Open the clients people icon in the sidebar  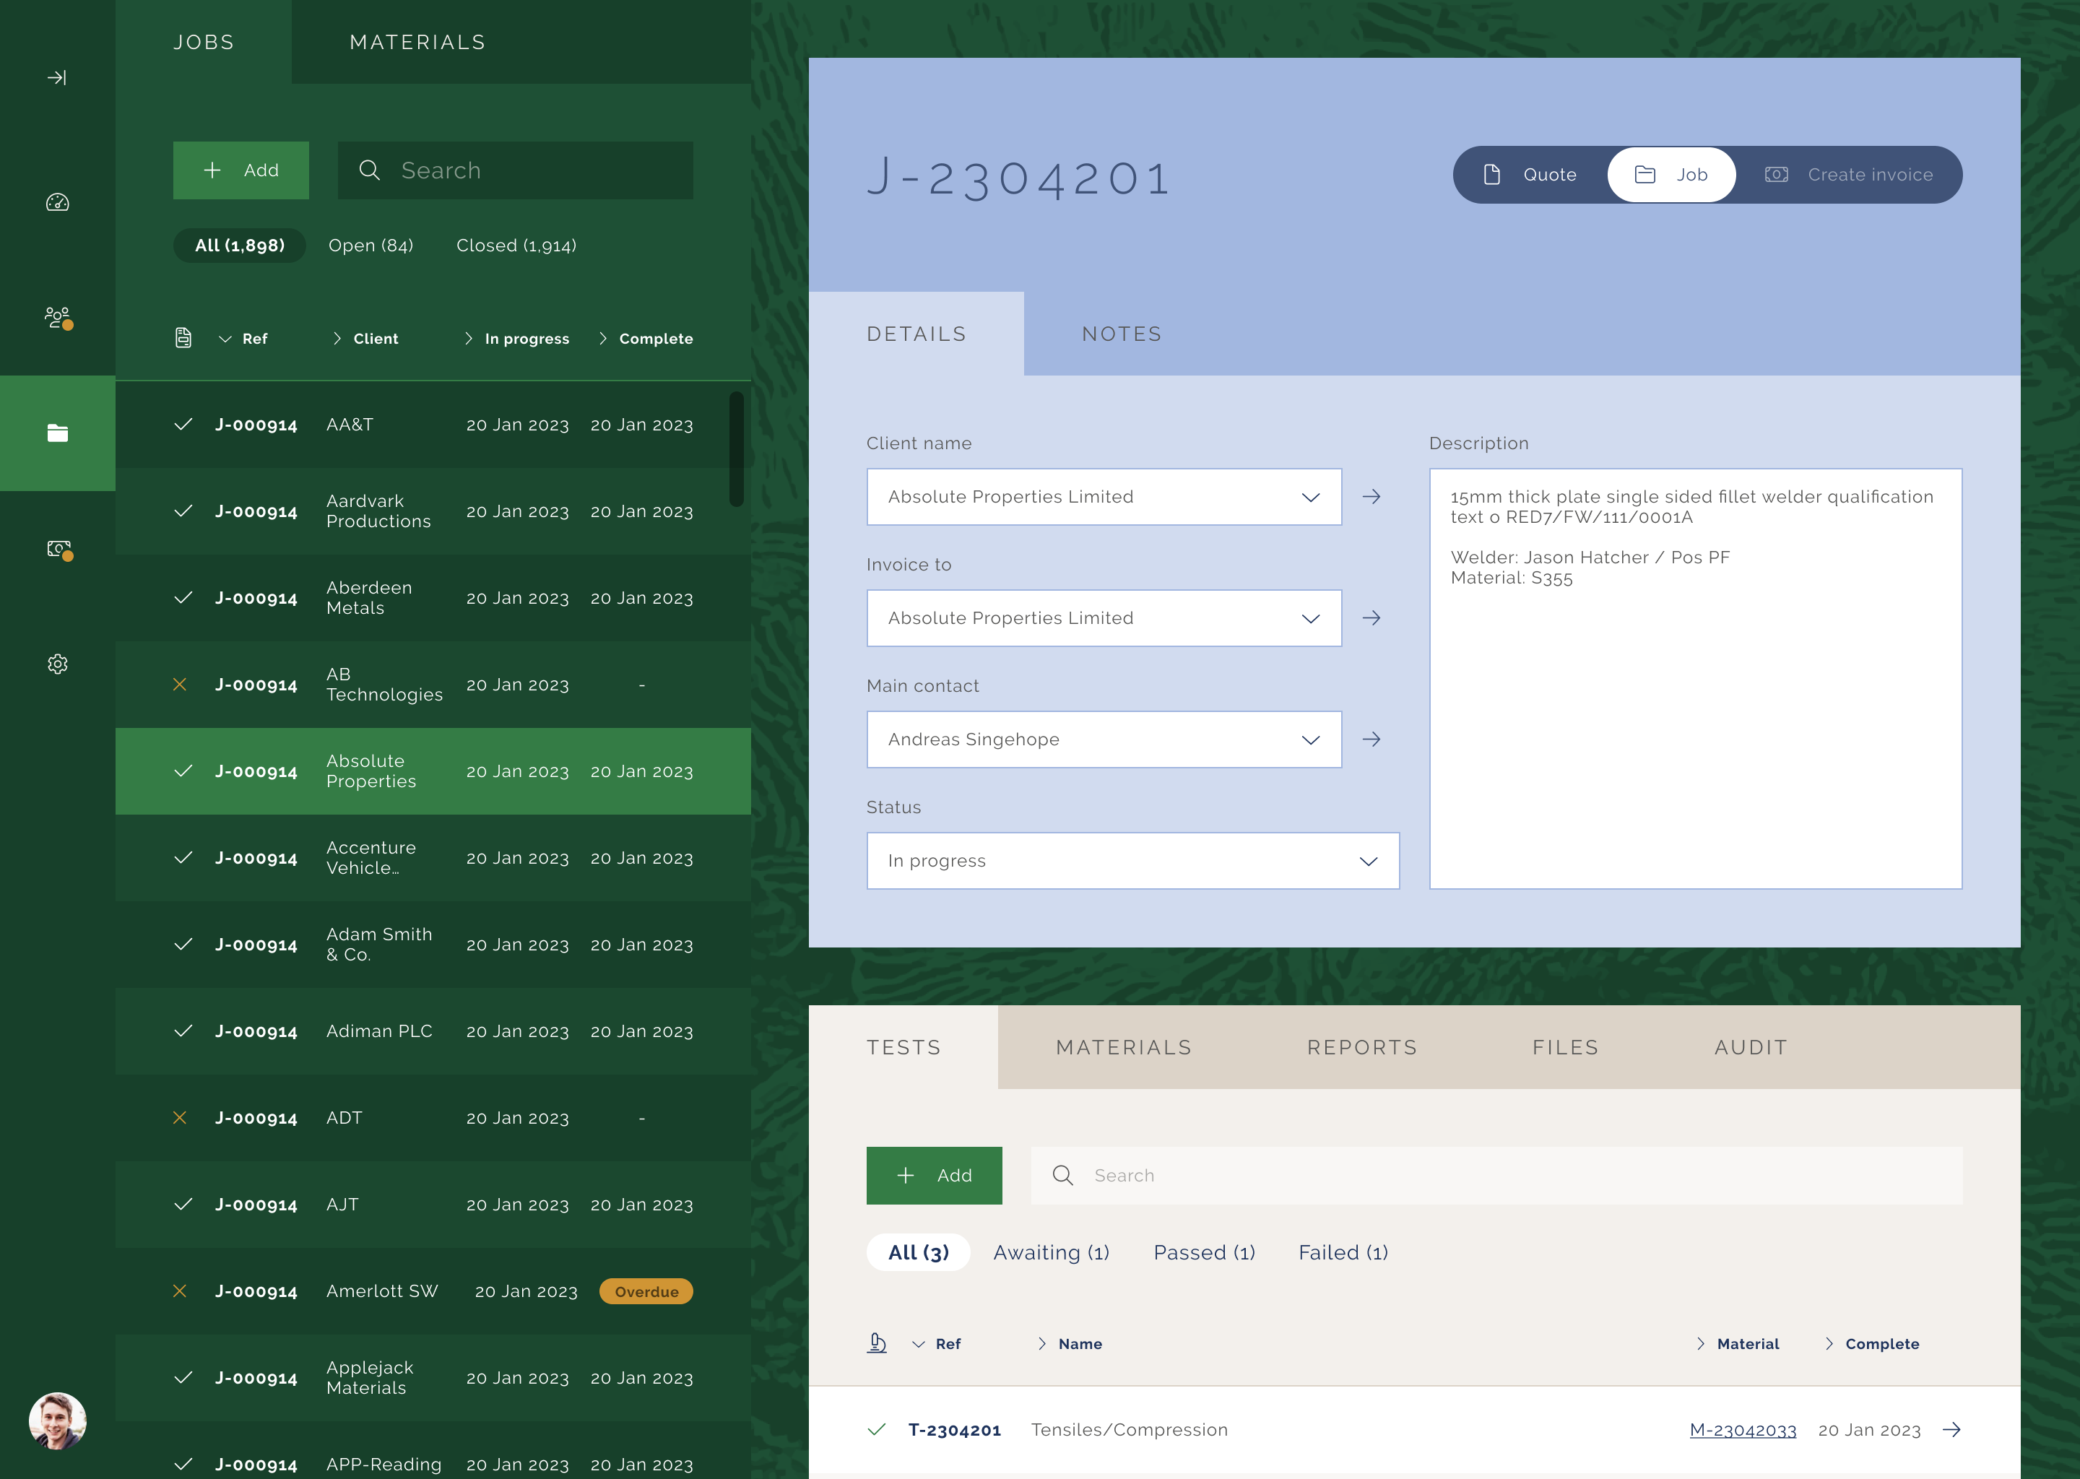(57, 317)
